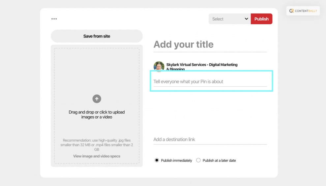Focus the Add your title field
The width and height of the screenshot is (326, 186).
(x=210, y=45)
